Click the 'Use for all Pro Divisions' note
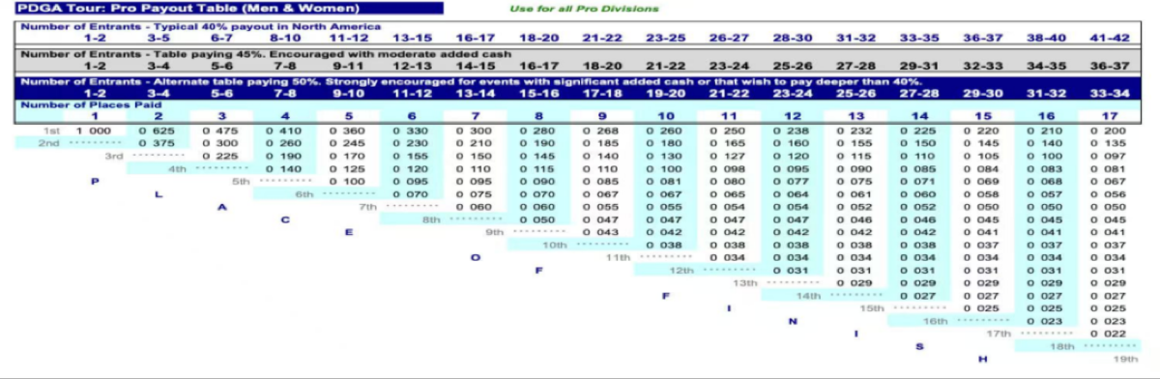 [584, 8]
